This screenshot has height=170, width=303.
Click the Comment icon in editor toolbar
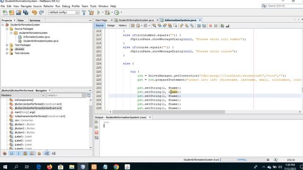tap(222, 25)
